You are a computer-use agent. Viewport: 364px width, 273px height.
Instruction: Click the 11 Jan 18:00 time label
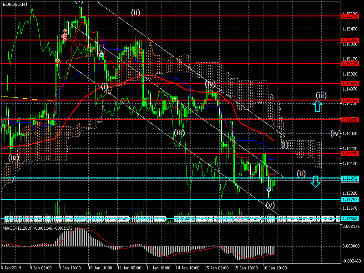tap(158, 268)
